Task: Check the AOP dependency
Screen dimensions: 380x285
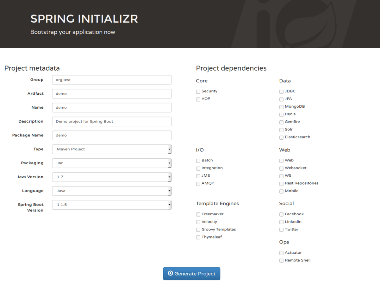Action: pos(198,99)
